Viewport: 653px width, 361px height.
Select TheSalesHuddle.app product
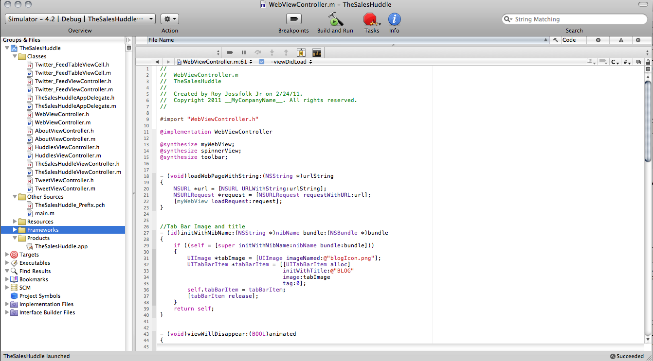(61, 246)
